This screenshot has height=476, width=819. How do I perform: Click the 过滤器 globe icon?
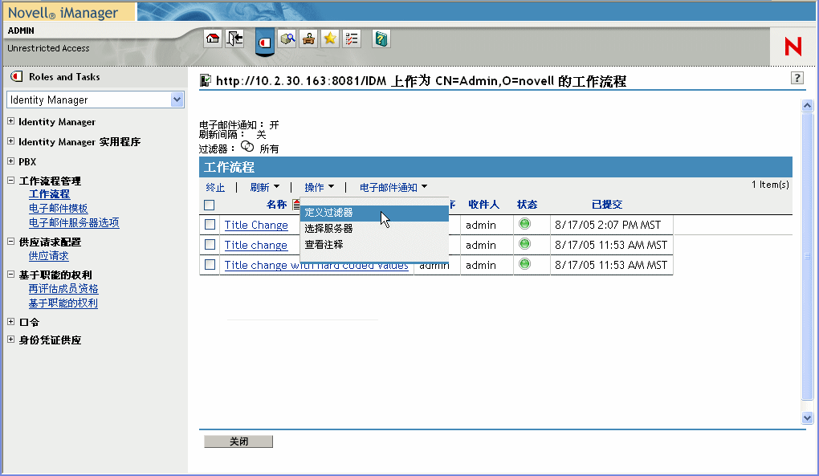click(247, 147)
